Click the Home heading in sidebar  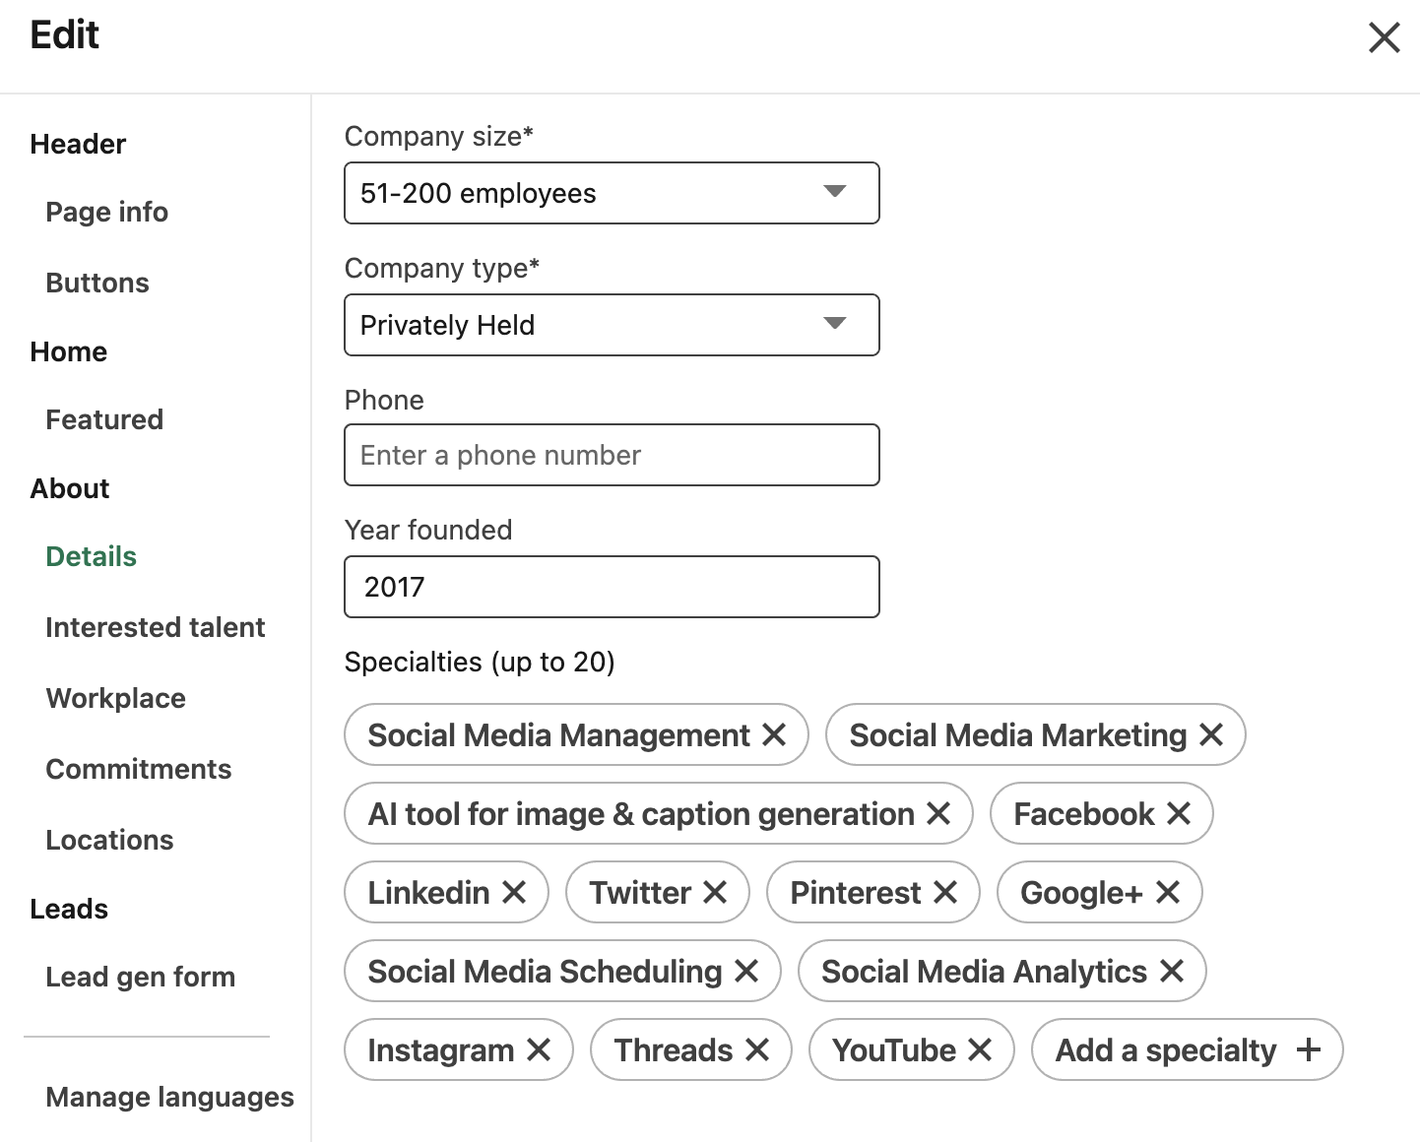(x=69, y=351)
